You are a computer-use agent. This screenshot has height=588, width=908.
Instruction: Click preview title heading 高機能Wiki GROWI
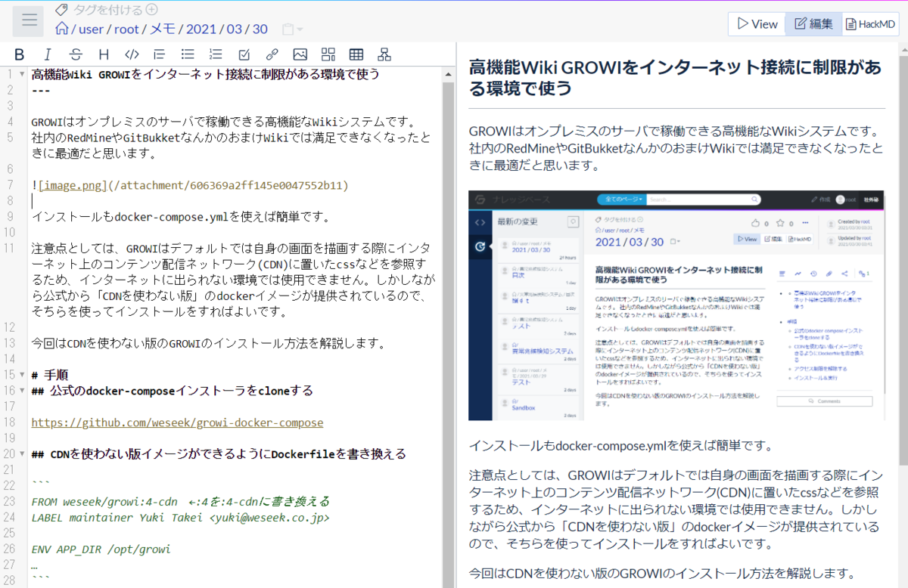coord(675,78)
